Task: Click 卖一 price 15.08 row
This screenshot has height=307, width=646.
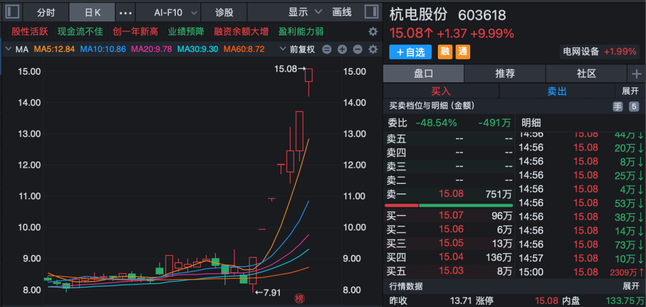Action: pyautogui.click(x=449, y=194)
